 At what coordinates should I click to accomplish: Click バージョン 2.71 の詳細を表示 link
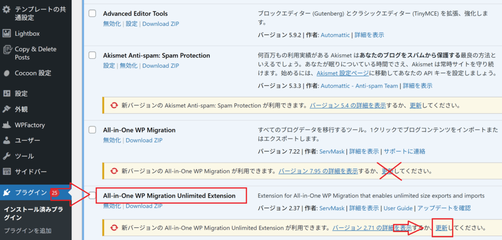[372, 228]
